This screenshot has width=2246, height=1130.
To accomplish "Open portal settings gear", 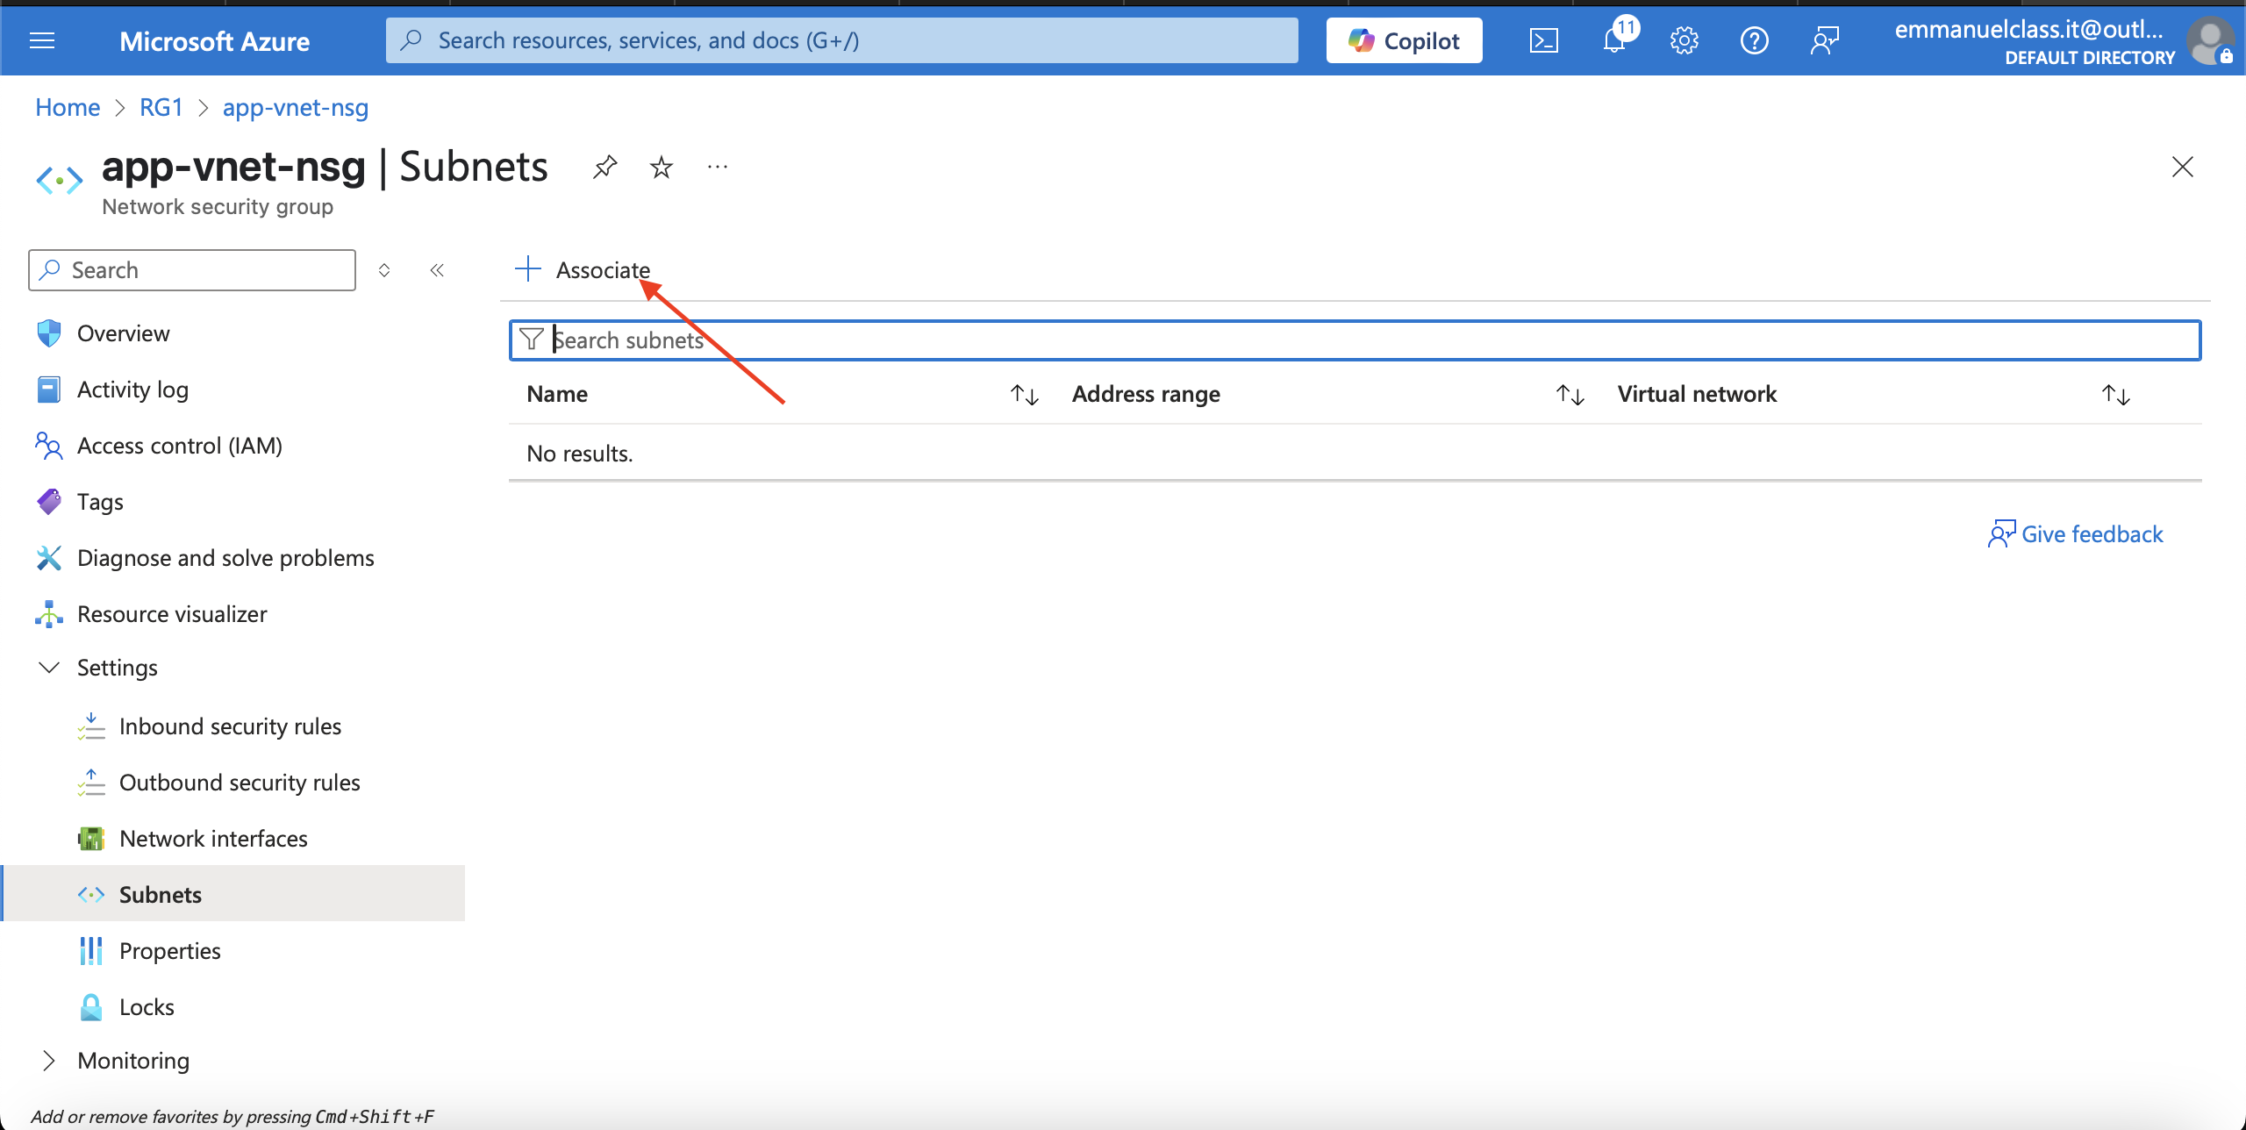I will pyautogui.click(x=1684, y=40).
